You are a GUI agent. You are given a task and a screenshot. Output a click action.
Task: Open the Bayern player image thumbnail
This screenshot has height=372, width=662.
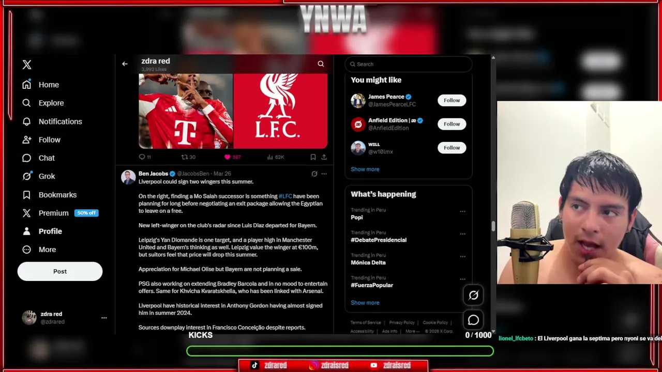click(186, 111)
